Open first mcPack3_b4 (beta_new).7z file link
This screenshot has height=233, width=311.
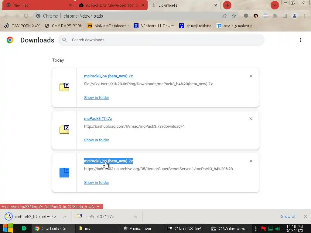pos(108,76)
